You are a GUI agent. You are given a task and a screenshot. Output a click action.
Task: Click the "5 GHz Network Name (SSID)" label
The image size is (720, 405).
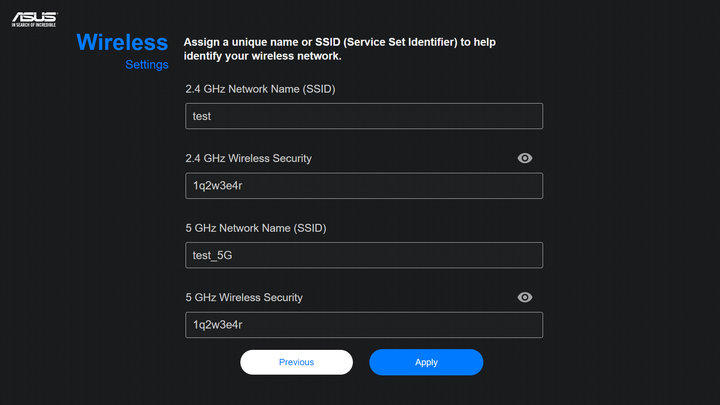coord(256,228)
